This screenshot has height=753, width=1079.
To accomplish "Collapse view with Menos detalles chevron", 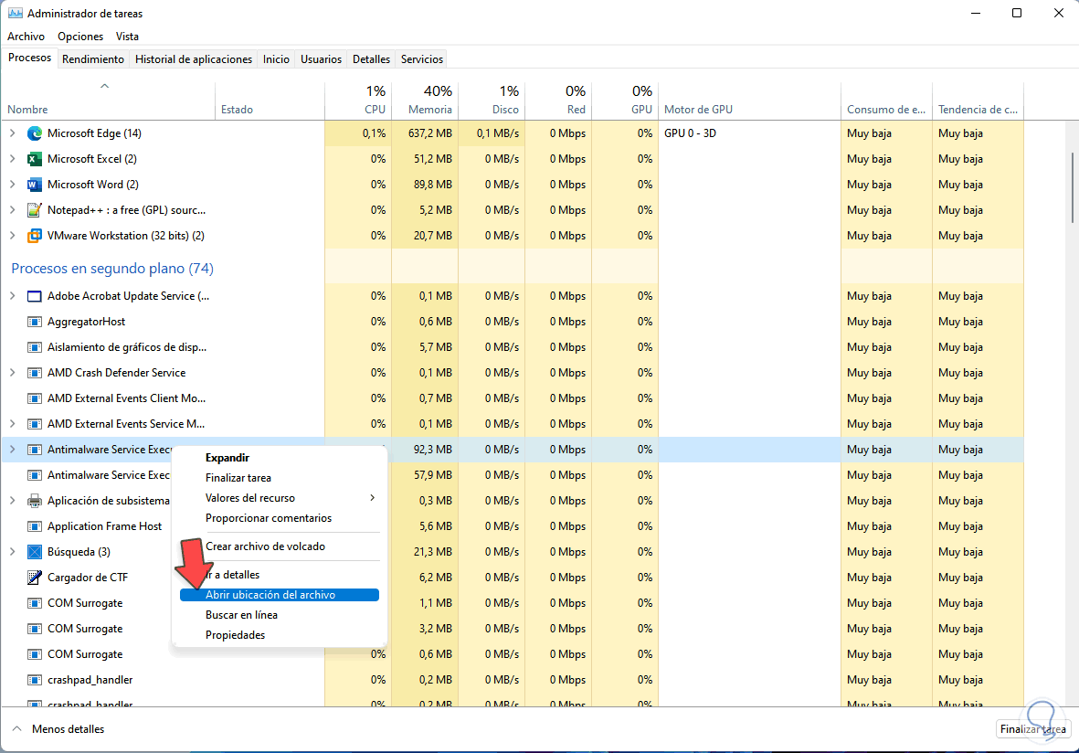I will tap(17, 728).
